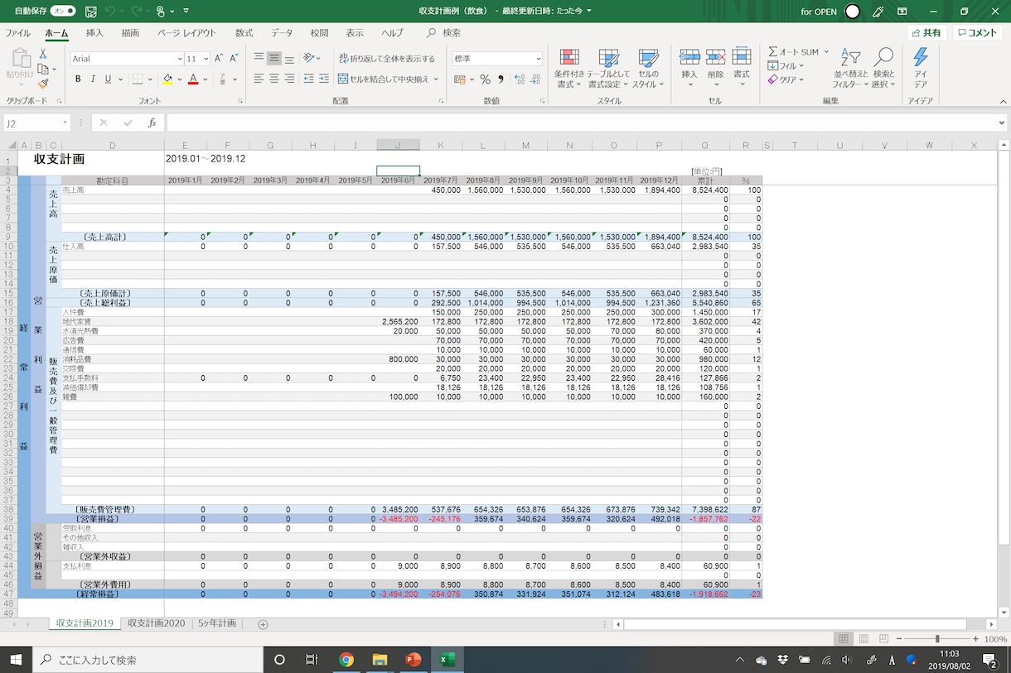Toggle bold formatting
Viewport: 1011px width, 673px height.
point(79,79)
